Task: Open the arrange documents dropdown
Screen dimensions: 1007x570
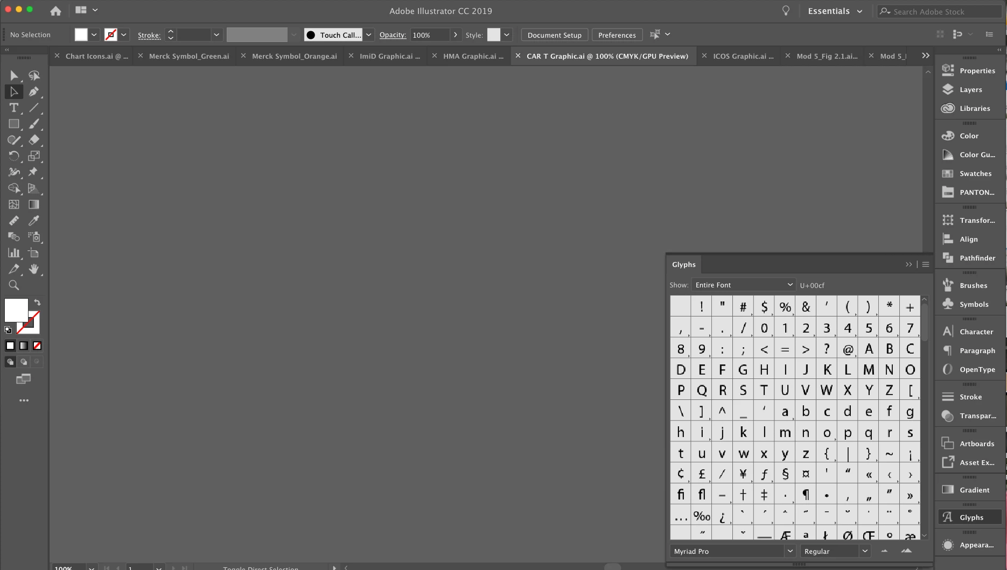Action: 87,10
